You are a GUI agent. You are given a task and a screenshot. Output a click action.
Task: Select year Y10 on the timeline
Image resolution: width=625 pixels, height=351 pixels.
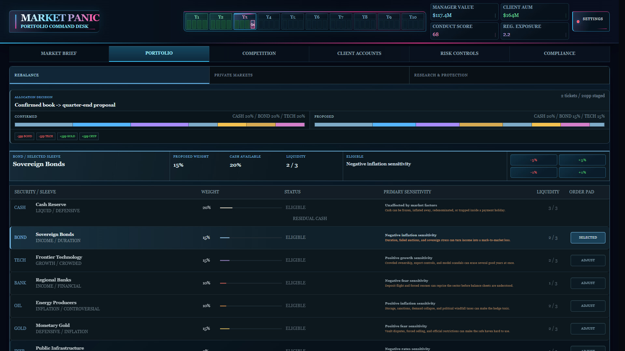point(413,21)
